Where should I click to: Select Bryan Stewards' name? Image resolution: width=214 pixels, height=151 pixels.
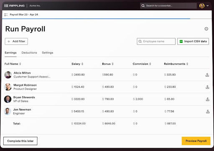tap(24, 97)
